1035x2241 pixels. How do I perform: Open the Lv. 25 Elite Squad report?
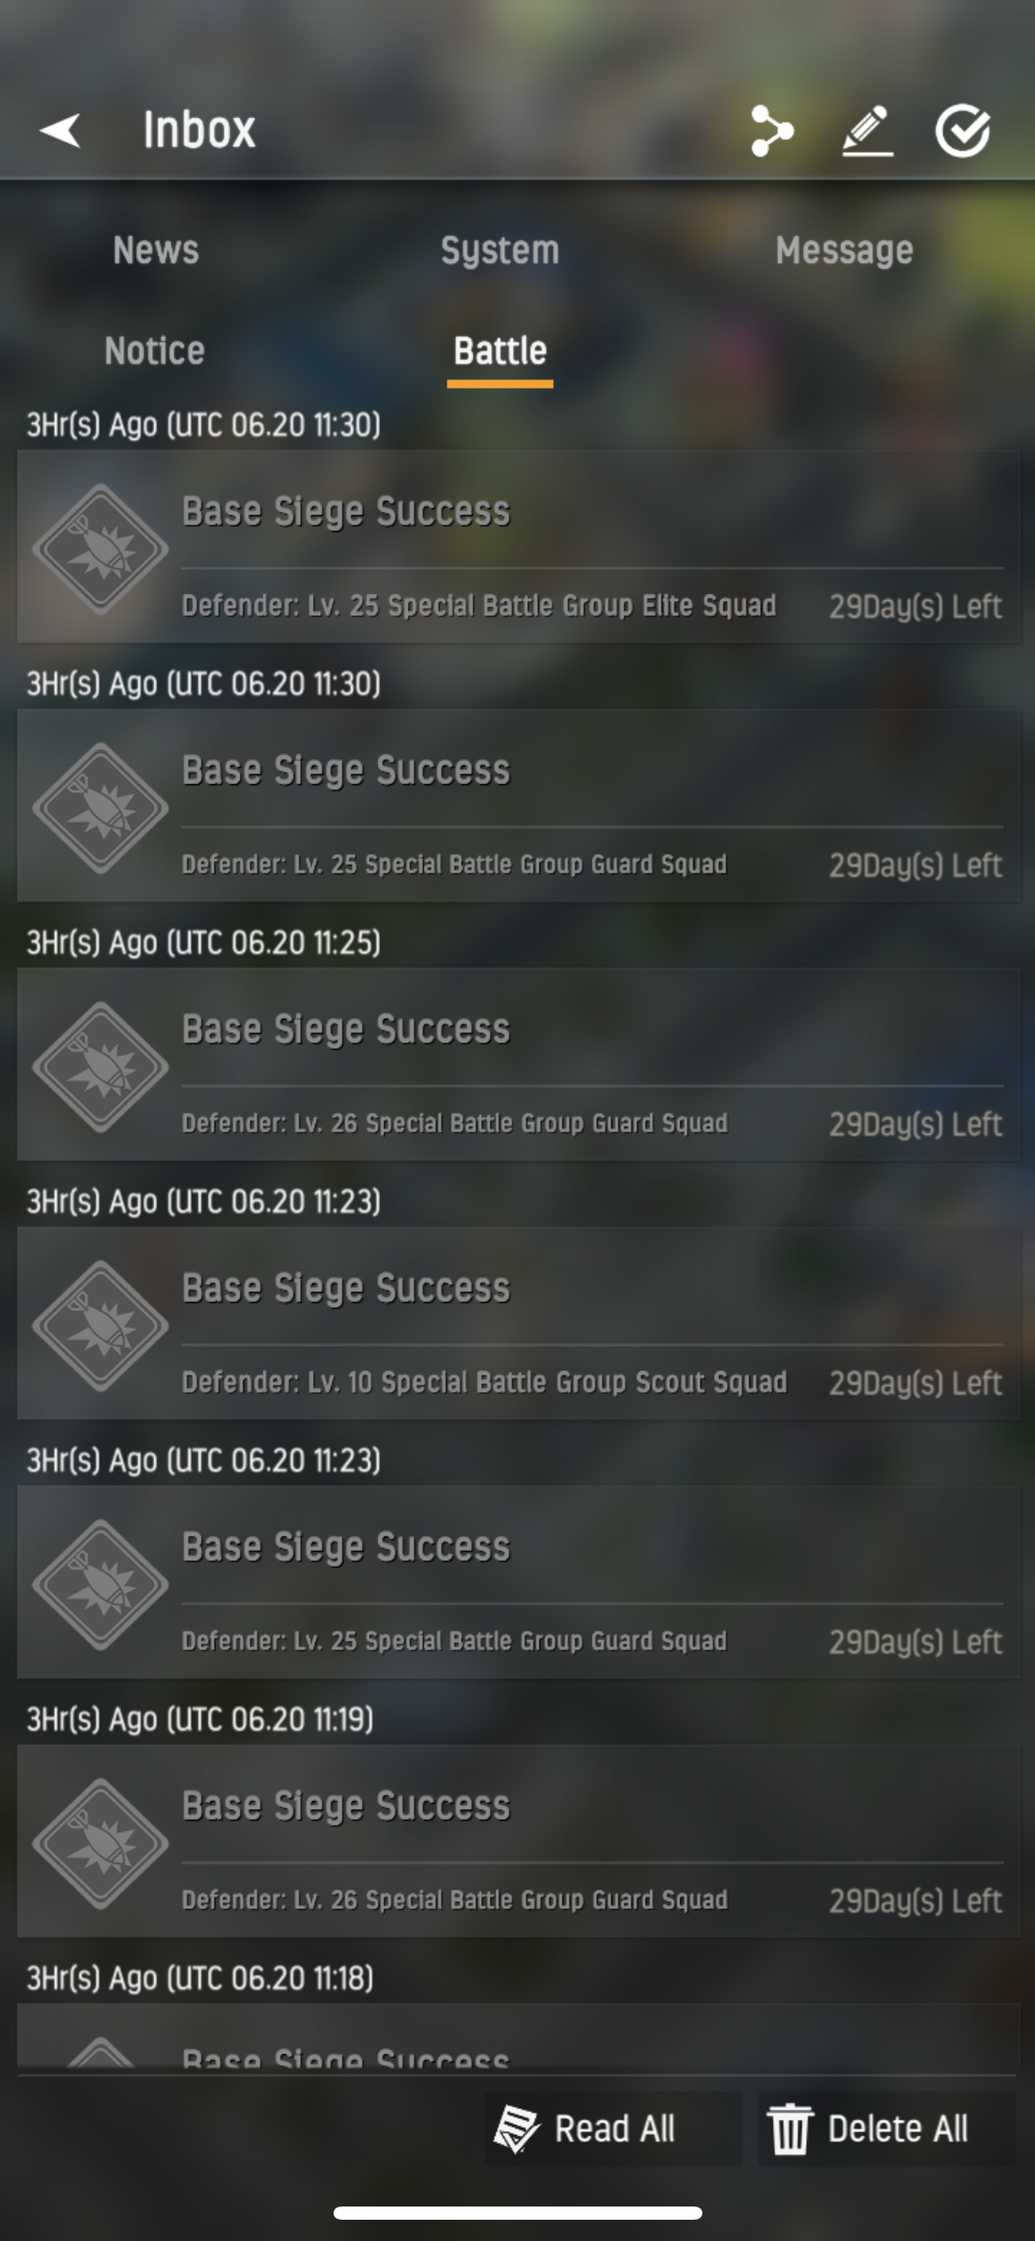click(518, 547)
